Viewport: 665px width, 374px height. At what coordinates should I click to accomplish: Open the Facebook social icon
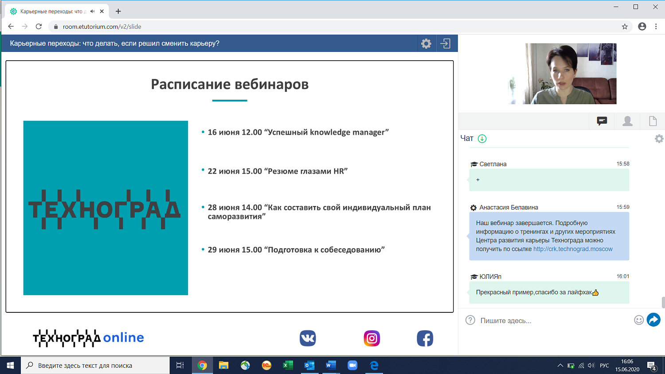pyautogui.click(x=425, y=338)
